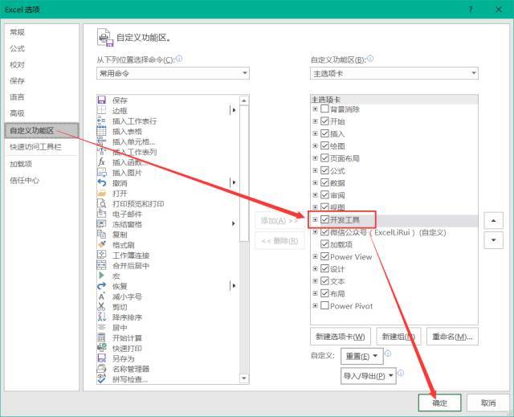
Task: Select the Redo (恢复) arrow icon
Action: click(x=102, y=286)
